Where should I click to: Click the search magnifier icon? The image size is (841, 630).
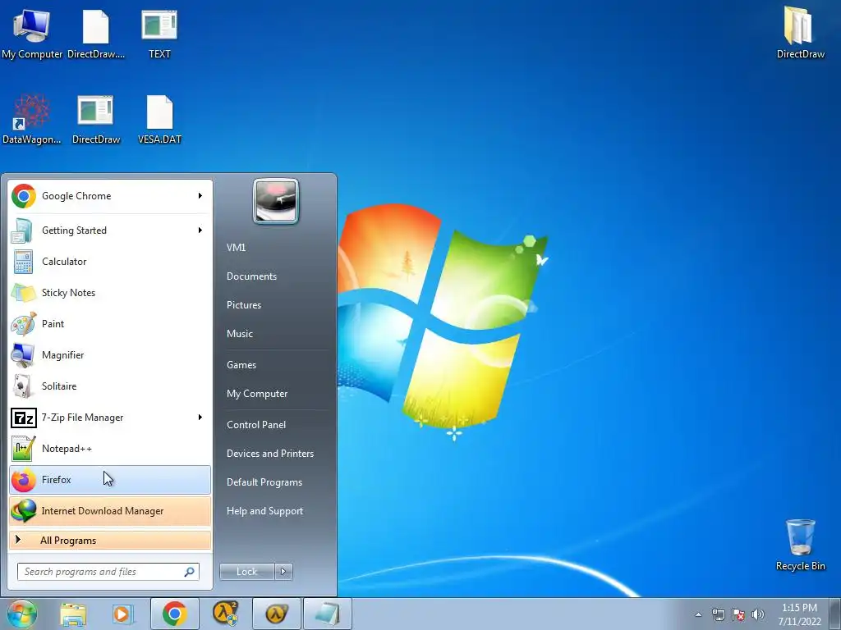point(190,572)
